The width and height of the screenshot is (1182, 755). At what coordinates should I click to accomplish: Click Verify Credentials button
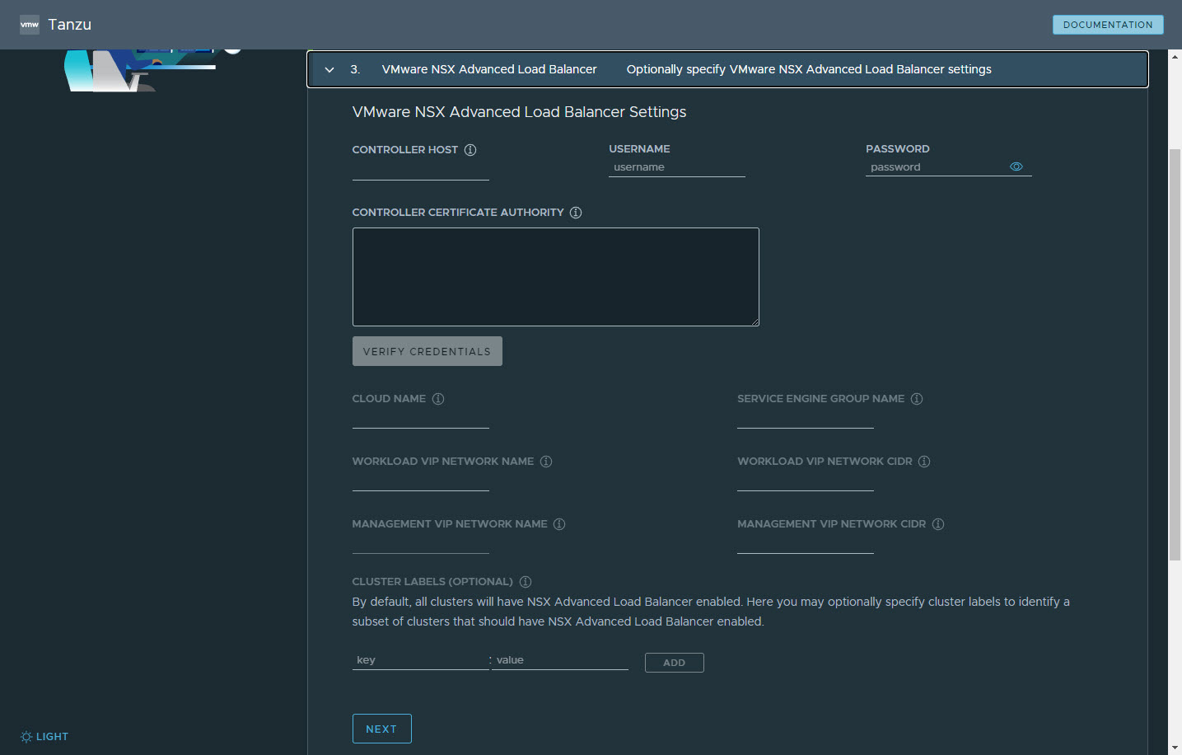point(427,351)
